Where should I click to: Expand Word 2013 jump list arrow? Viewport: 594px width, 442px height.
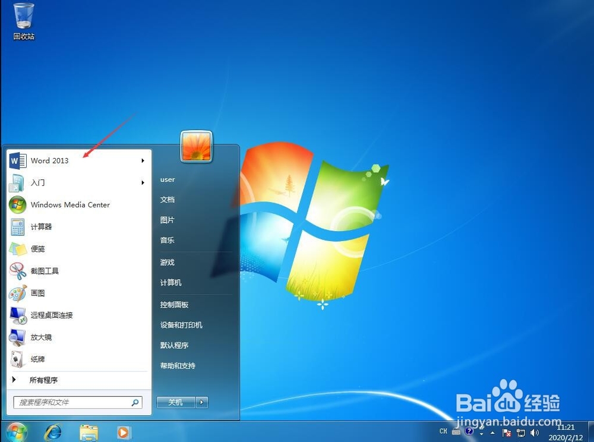click(143, 160)
